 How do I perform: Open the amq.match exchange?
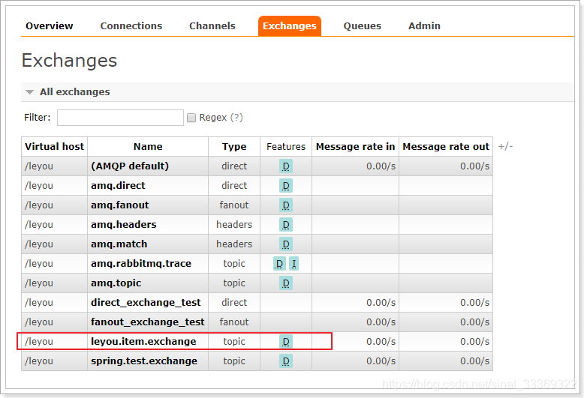tap(119, 244)
